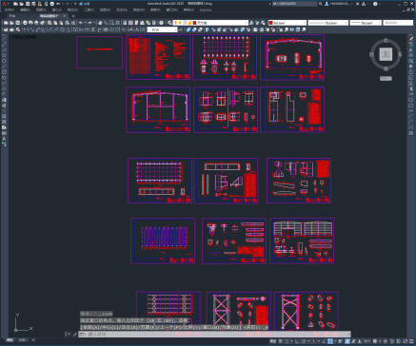The width and height of the screenshot is (416, 346).
Task: Click Linear Dimension icon in dimension toolbar
Action: tap(26, 29)
